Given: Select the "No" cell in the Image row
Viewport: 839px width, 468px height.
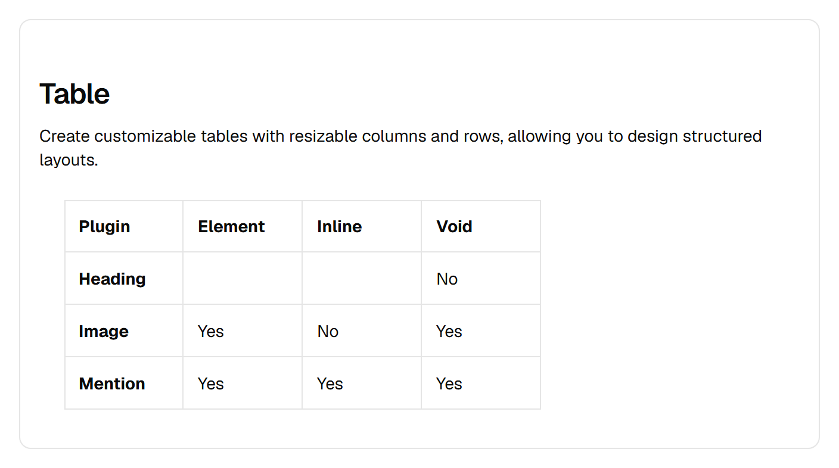Looking at the screenshot, I should tap(362, 330).
